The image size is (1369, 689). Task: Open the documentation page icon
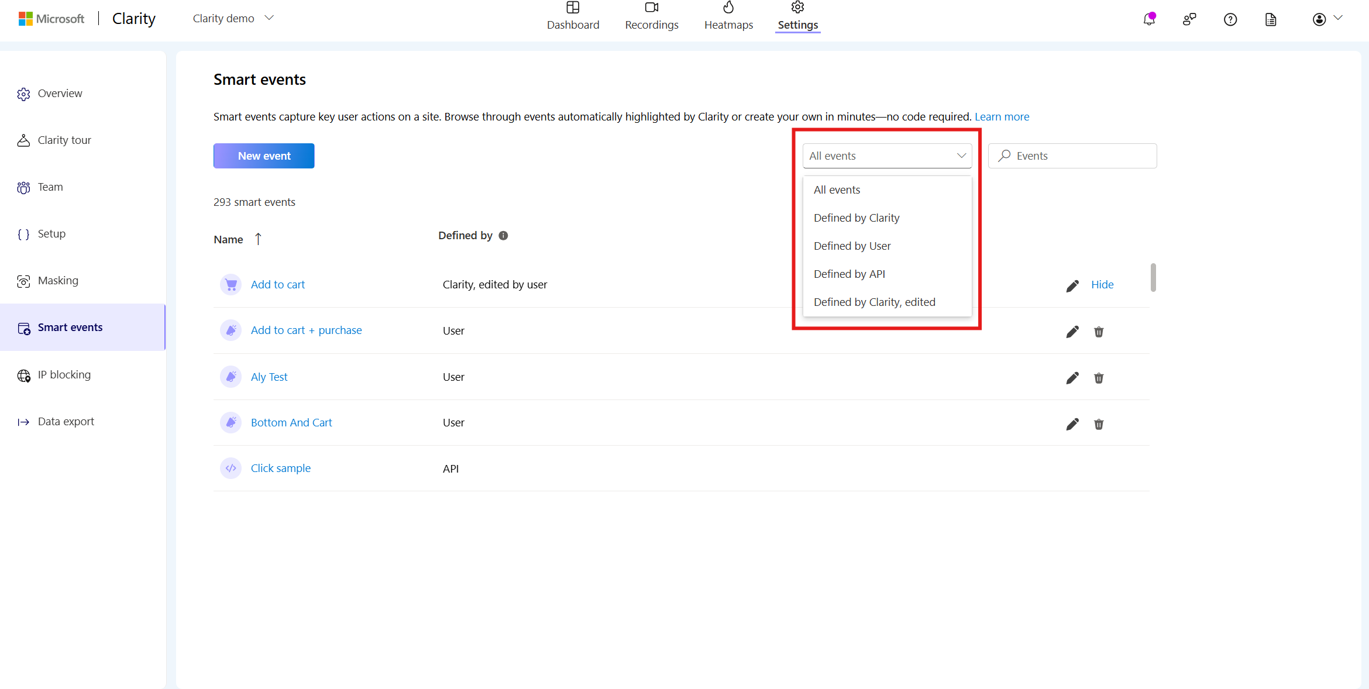point(1271,19)
